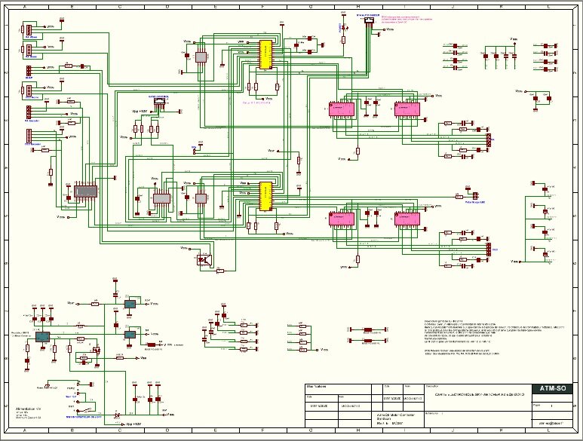Select the POWER LED diode symbol
583x441 pixels.
(x=344, y=29)
